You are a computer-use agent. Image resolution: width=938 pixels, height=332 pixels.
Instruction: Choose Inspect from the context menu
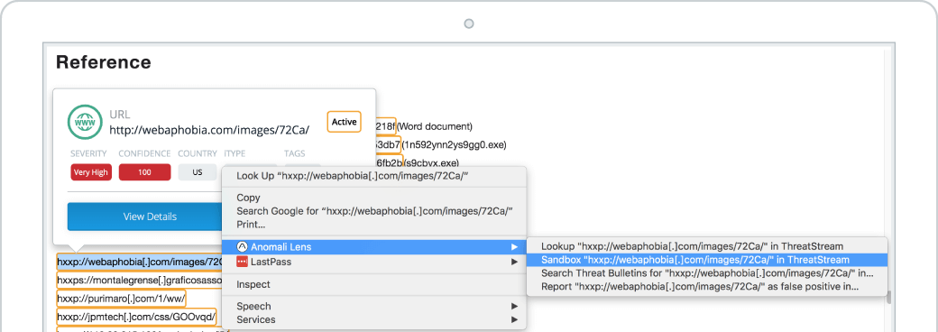(x=374, y=284)
